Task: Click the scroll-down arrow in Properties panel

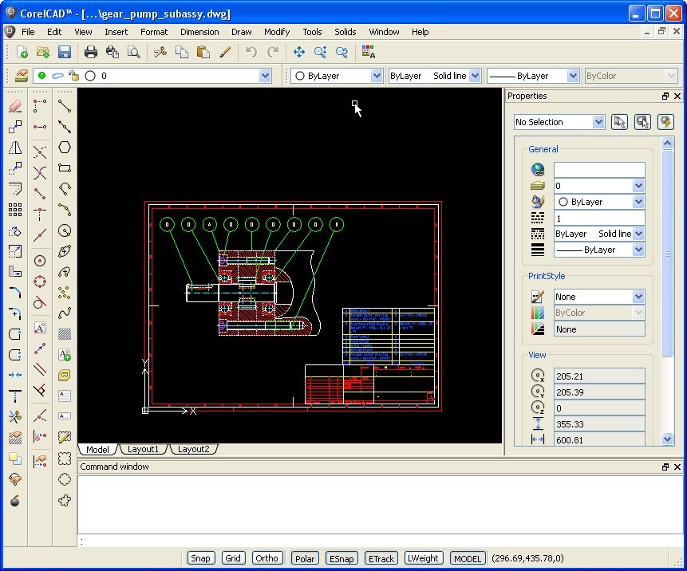Action: (667, 439)
